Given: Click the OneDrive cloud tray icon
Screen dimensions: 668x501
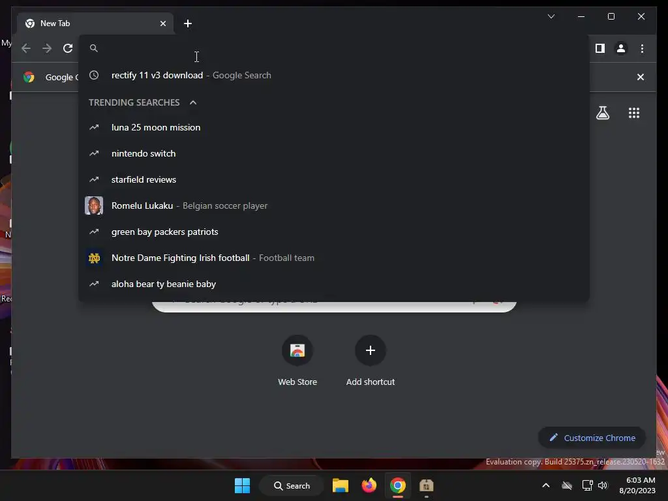Looking at the screenshot, I should click(567, 485).
